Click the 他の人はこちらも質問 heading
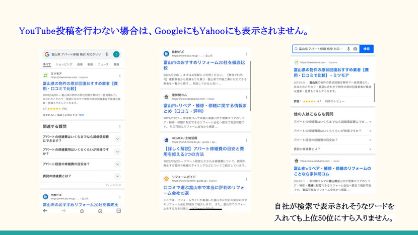Viewport: 418px width, 235px height. point(313,114)
